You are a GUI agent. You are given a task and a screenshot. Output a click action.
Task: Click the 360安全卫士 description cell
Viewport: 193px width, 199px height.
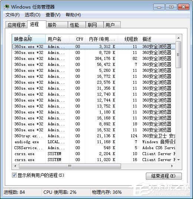point(159,136)
